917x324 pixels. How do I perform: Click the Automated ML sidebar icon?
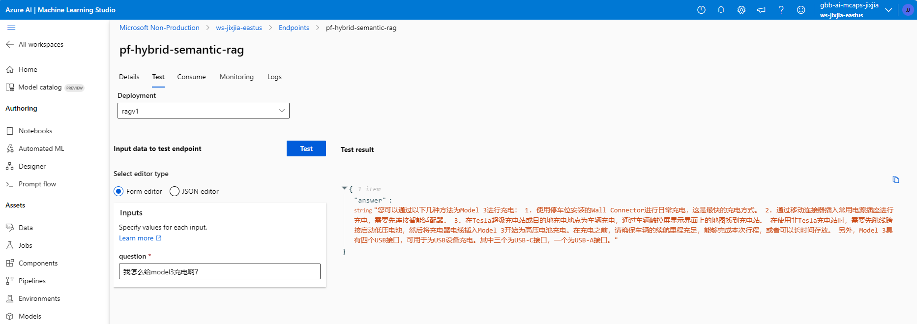pyautogui.click(x=10, y=148)
